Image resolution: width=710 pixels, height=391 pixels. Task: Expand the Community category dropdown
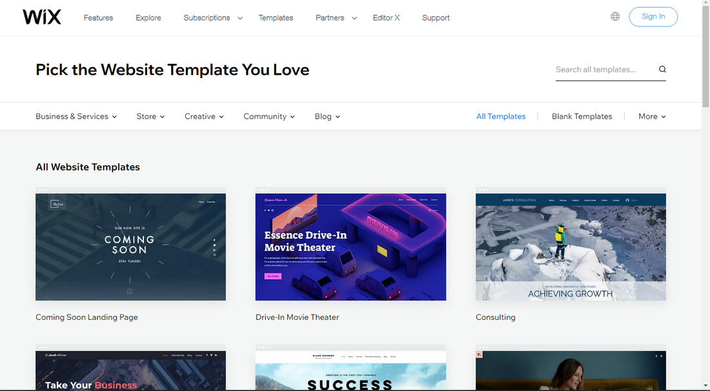click(x=269, y=116)
